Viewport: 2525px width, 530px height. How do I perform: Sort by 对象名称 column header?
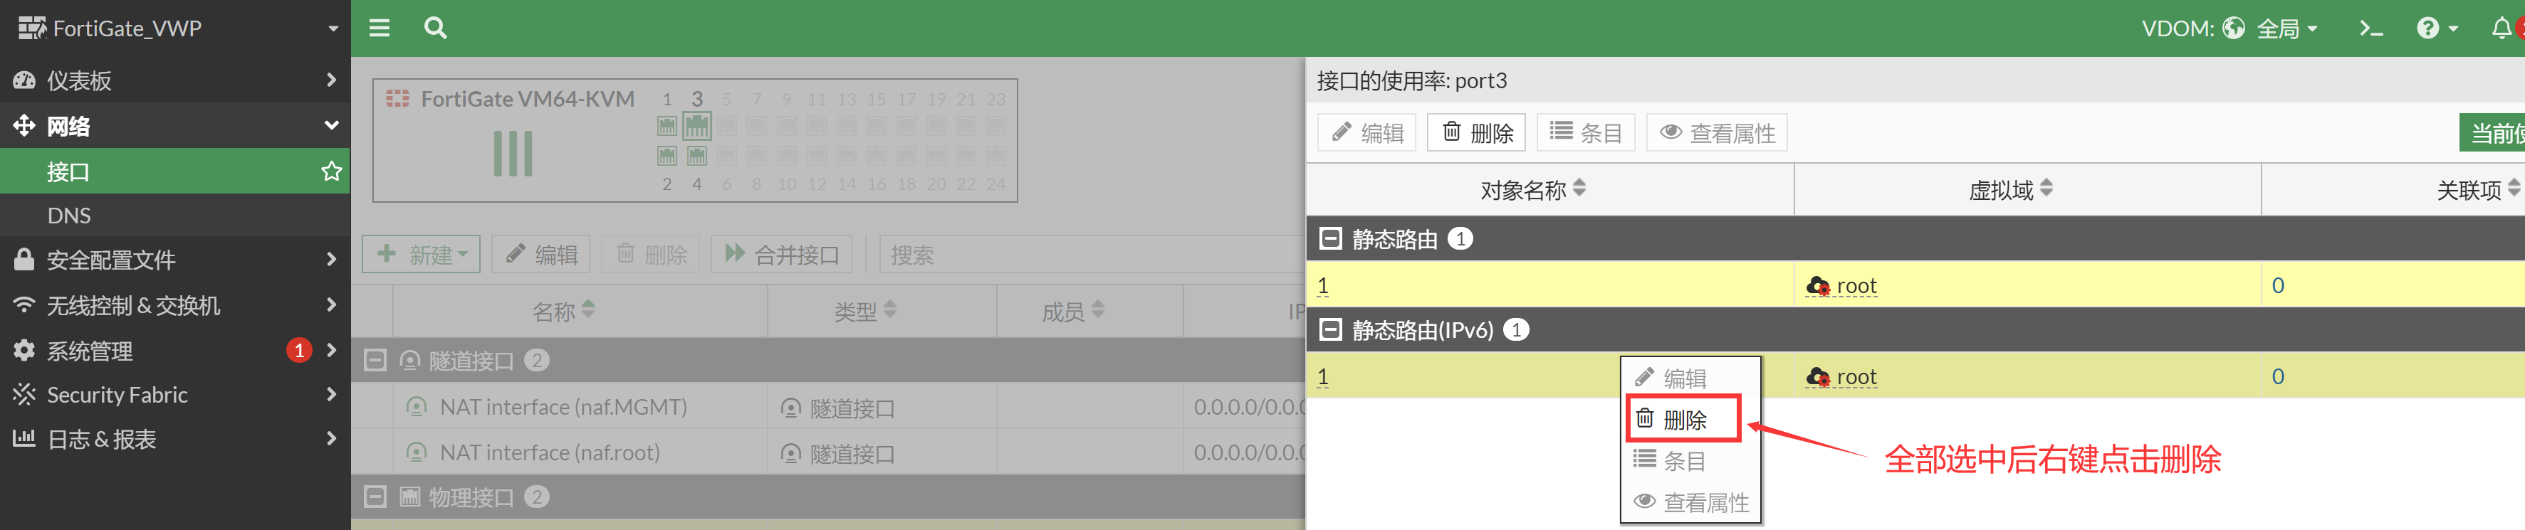tap(1533, 189)
